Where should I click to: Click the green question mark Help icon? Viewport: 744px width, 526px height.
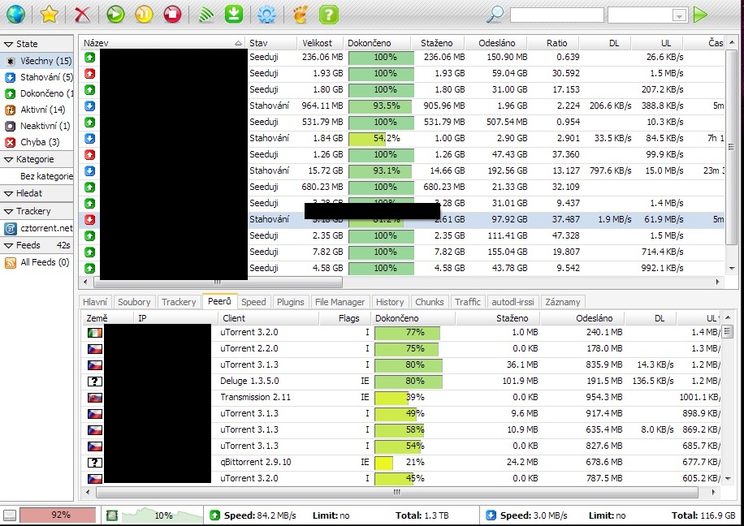328,14
